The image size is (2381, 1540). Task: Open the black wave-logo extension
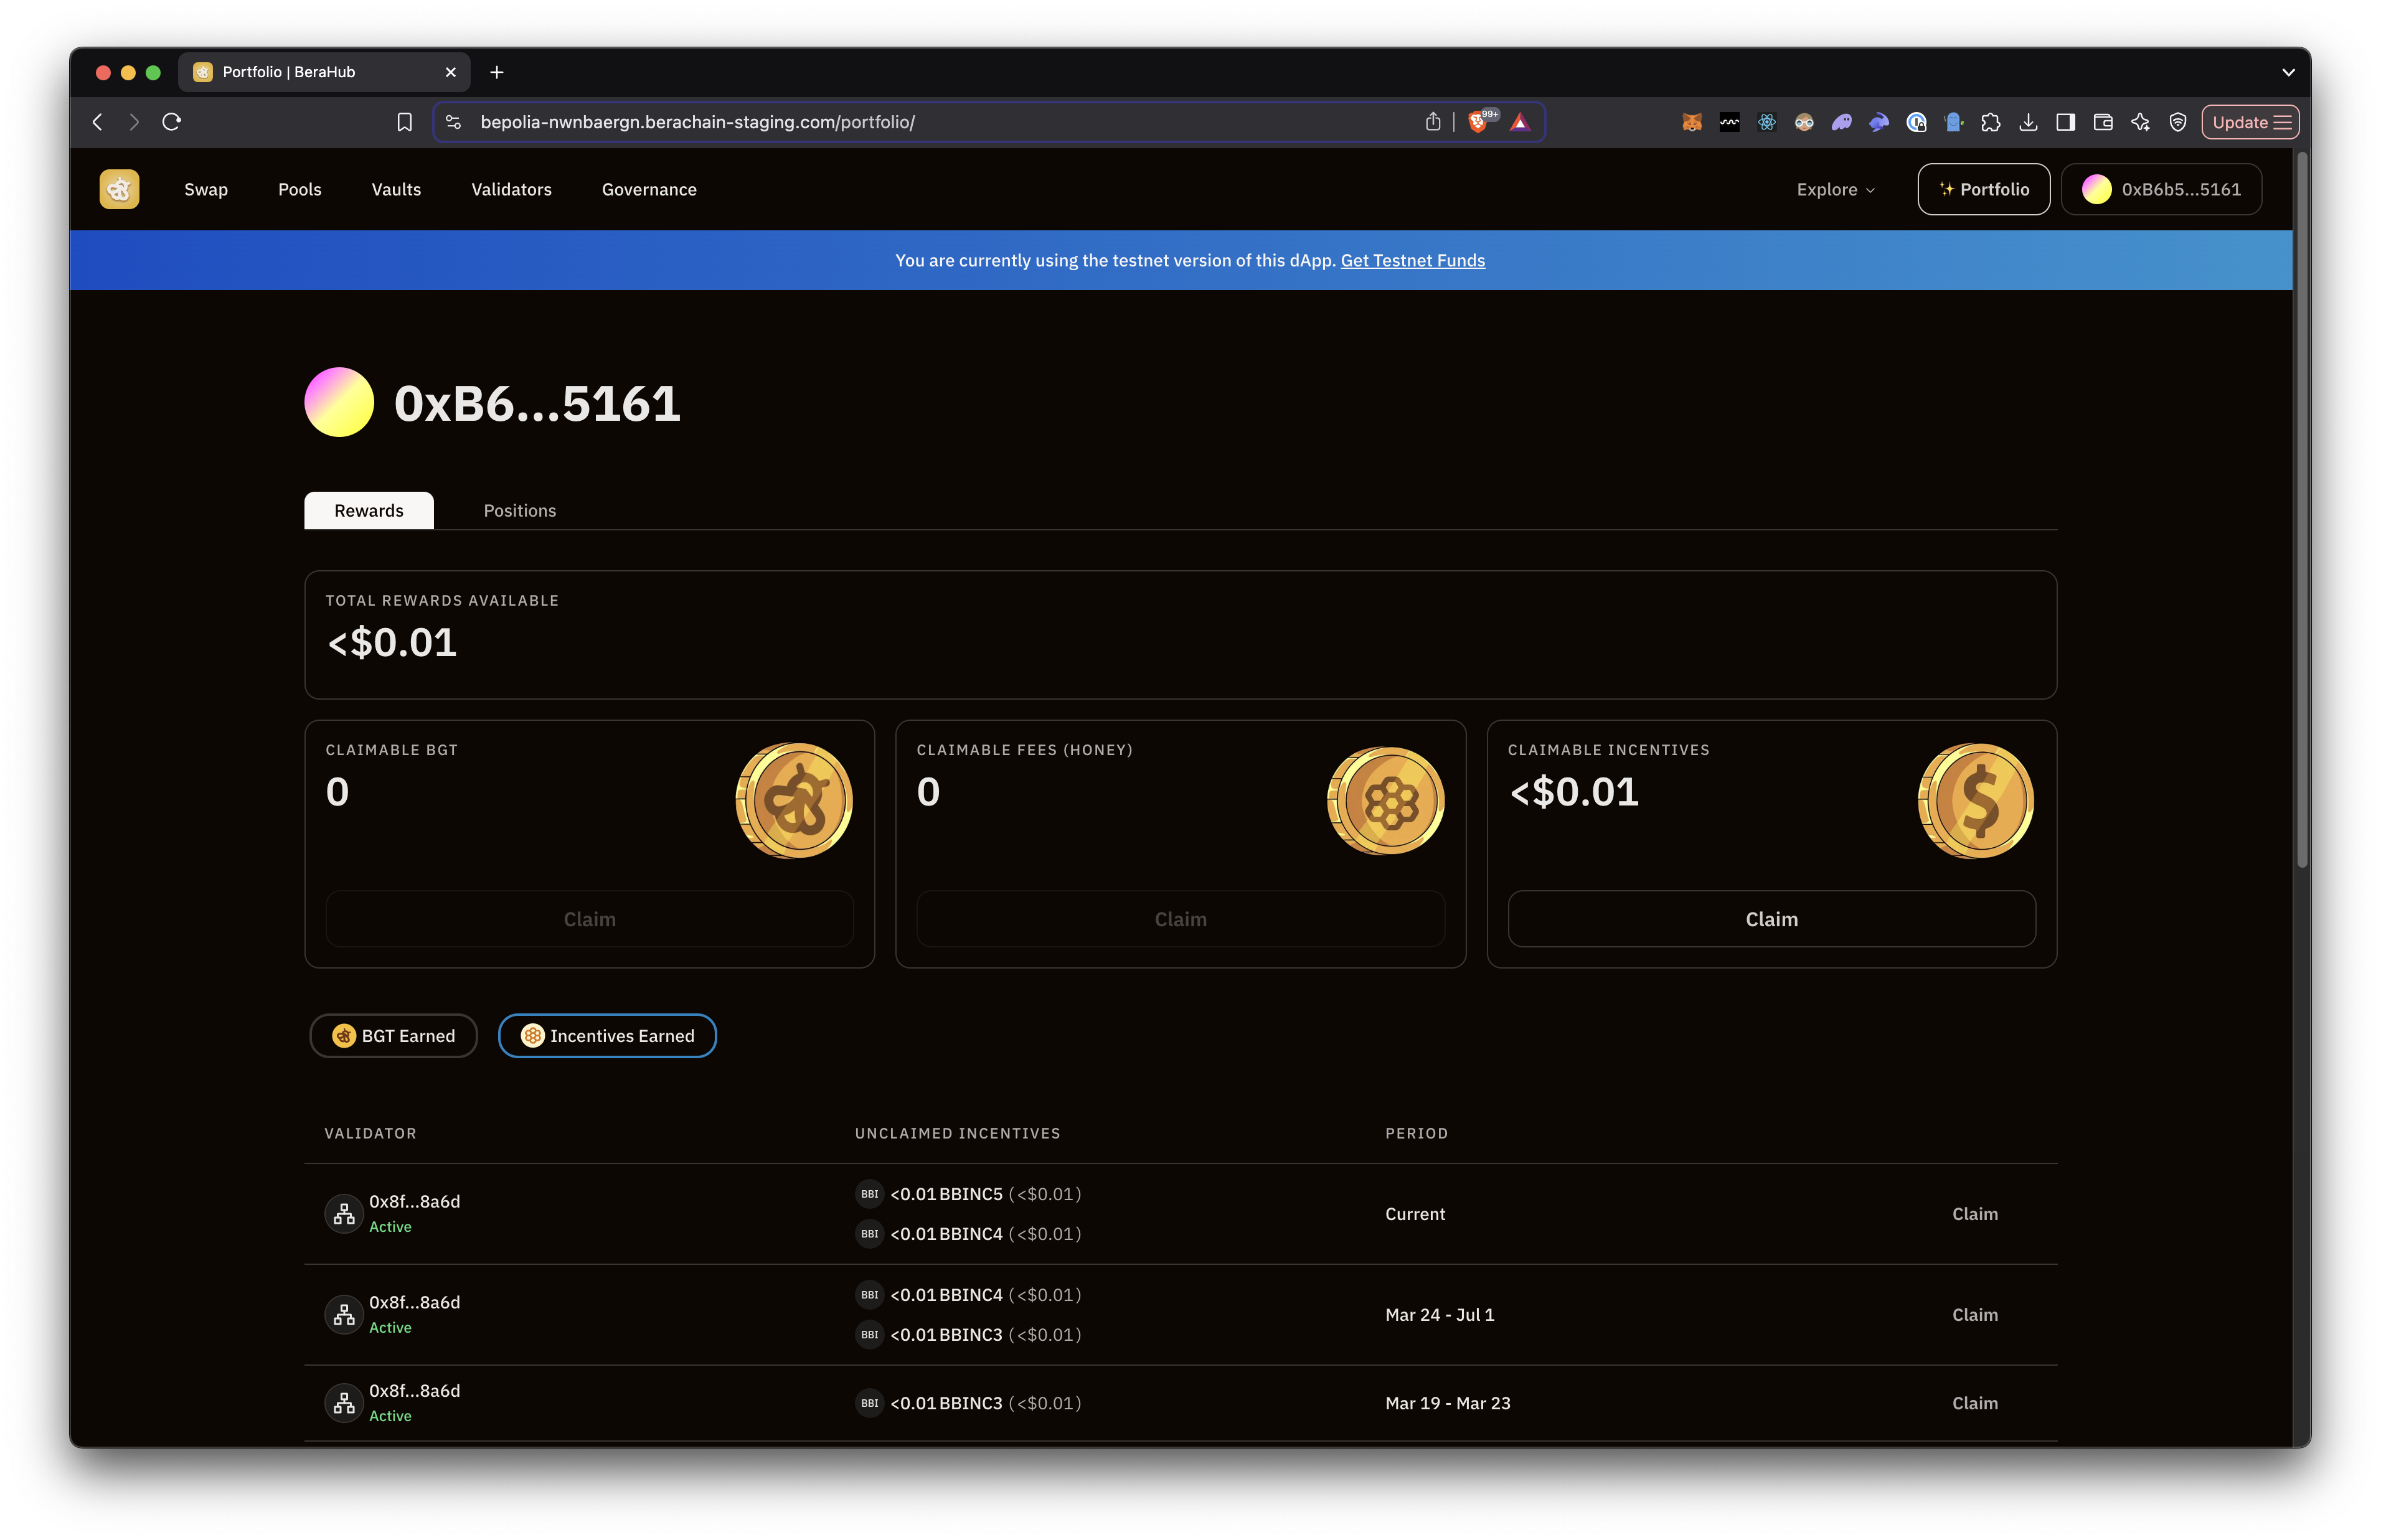[x=1729, y=122]
